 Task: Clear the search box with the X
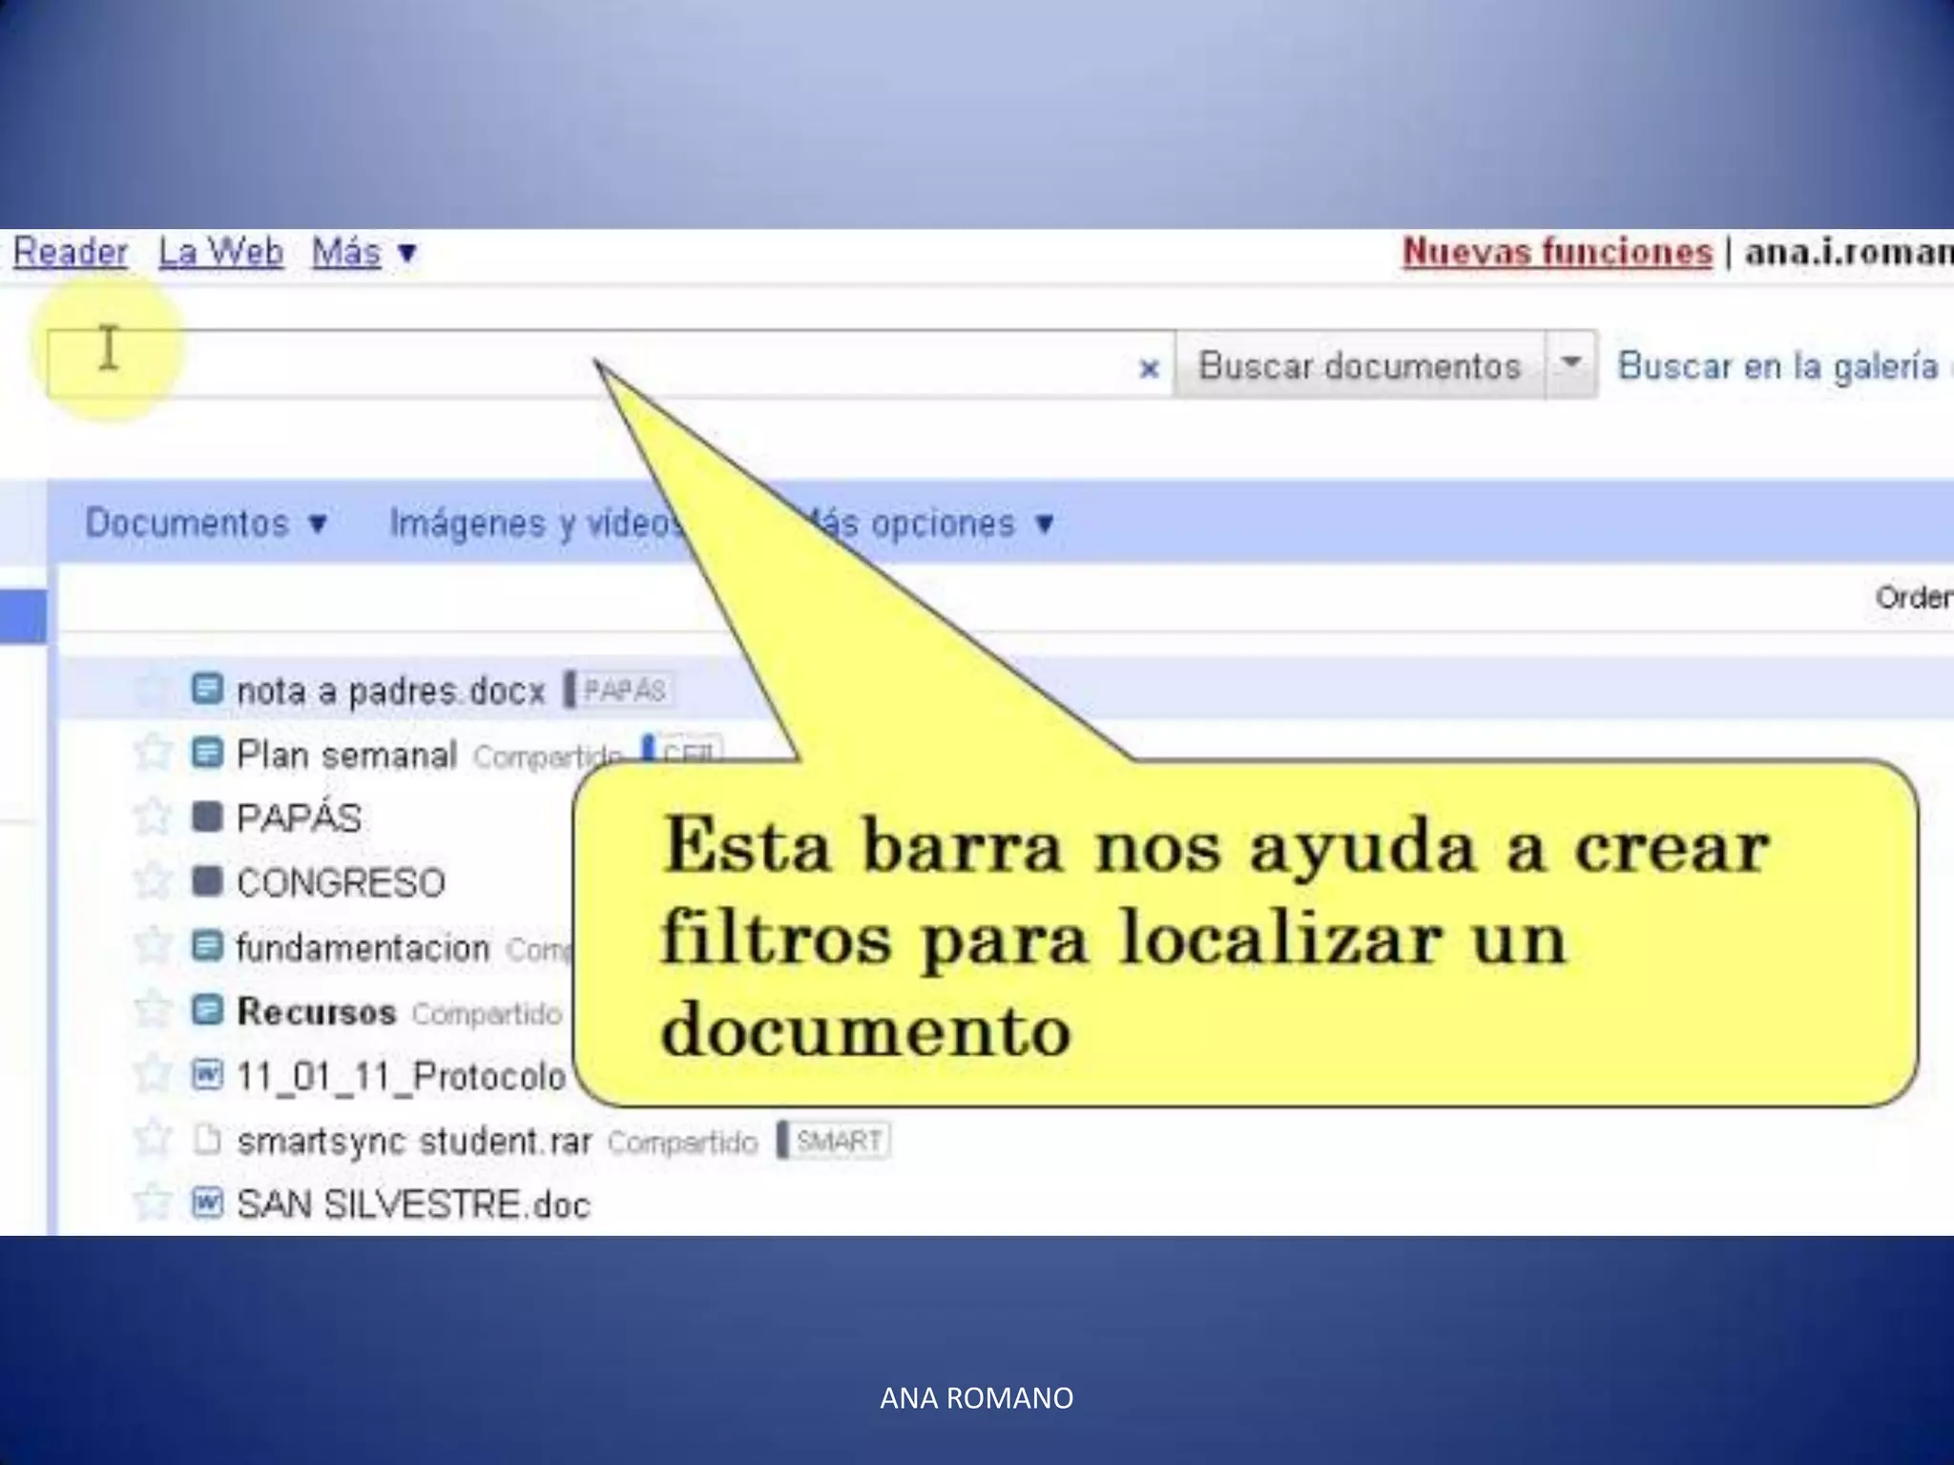click(x=1149, y=368)
